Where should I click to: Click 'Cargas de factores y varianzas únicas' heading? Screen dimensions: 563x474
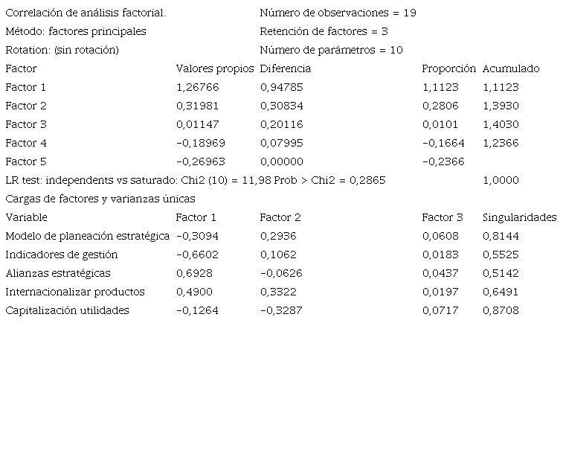(100, 199)
